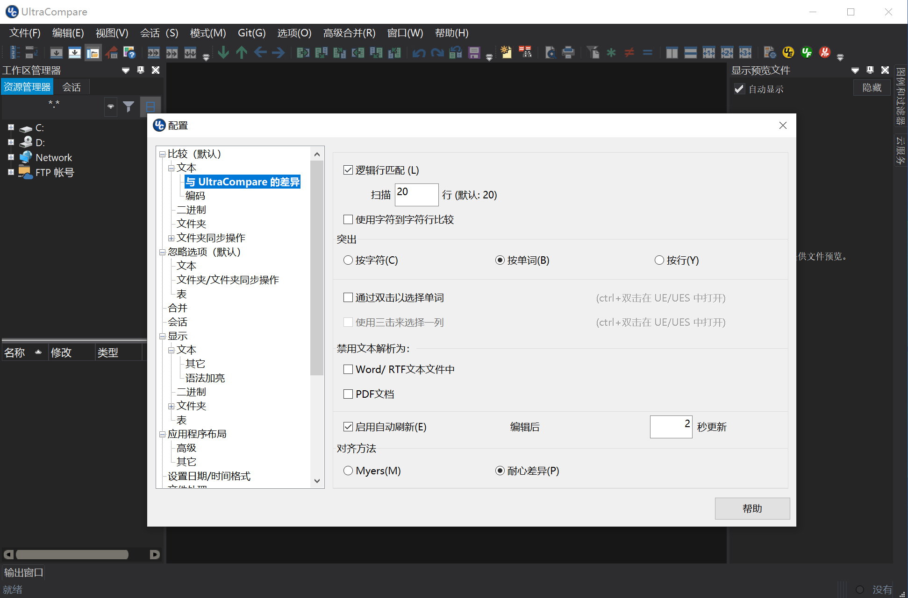
Task: Click the workspace manager toggle icon in toolbar
Action: pos(93,53)
